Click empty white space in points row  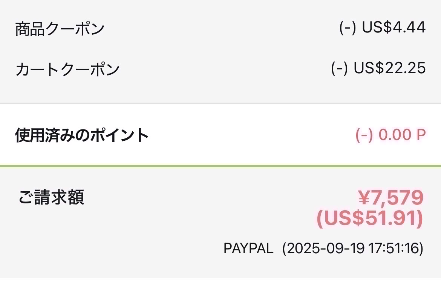(x=245, y=135)
